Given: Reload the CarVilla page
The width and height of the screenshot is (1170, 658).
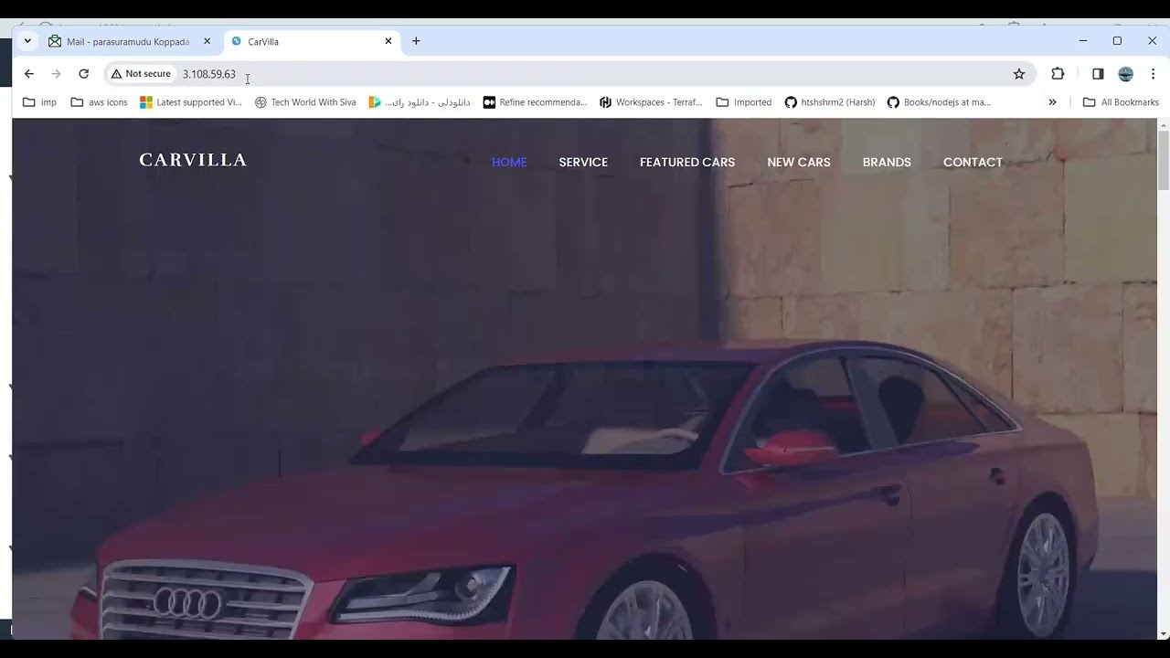Looking at the screenshot, I should [83, 74].
